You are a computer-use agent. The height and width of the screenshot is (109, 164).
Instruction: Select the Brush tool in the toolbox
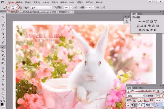point(3,47)
